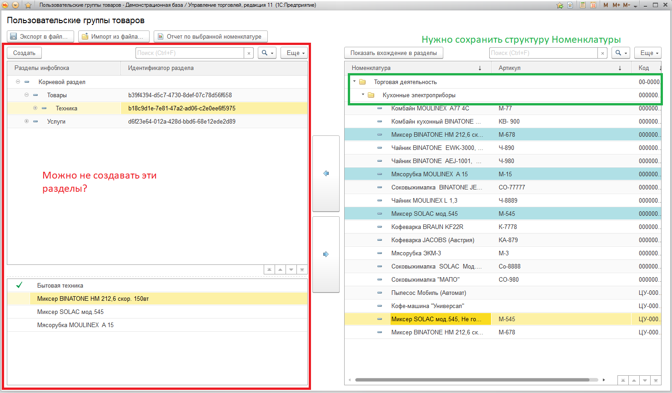672x393 pixels.
Task: Click the M memory button
Action: [x=606, y=5]
